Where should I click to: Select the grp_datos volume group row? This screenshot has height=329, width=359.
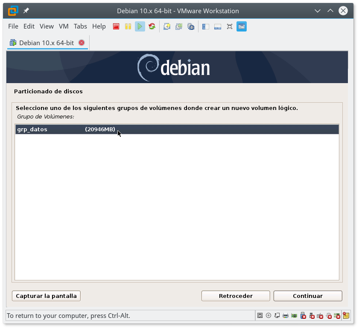[177, 130]
